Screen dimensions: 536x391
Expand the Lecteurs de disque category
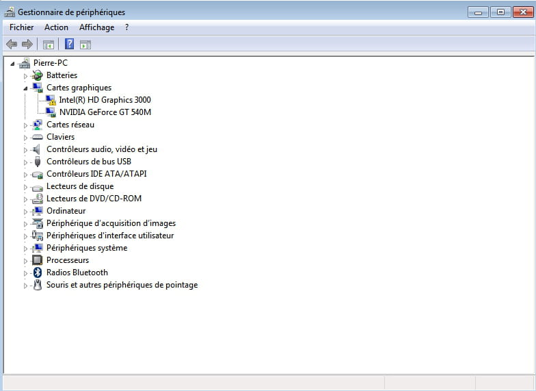26,186
